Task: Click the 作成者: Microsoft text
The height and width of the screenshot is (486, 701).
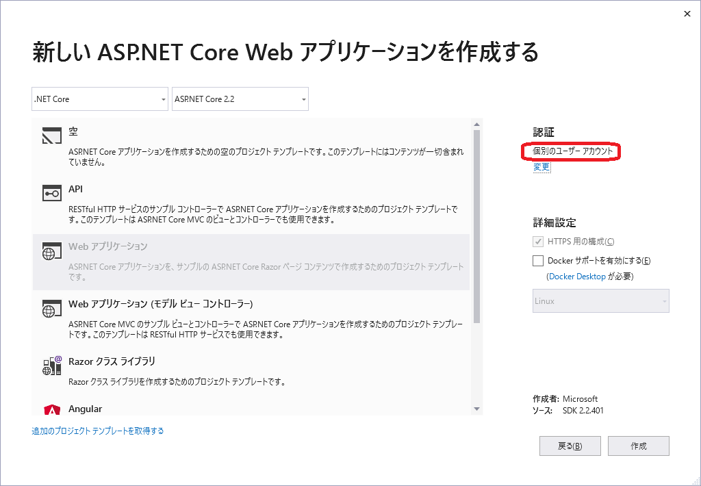Action: [x=565, y=399]
